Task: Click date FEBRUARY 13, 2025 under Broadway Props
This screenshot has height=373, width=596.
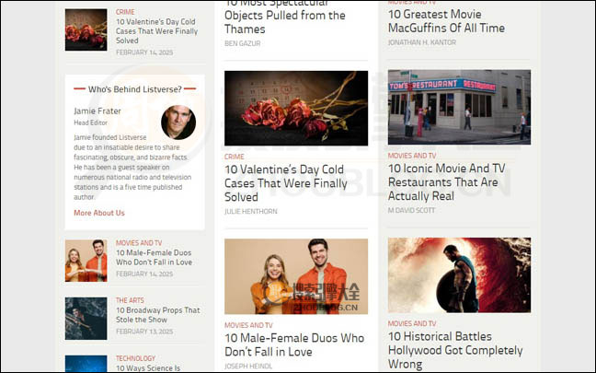Action: click(x=144, y=332)
